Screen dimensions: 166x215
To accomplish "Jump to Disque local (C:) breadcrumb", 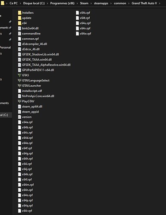I will [34, 3].
